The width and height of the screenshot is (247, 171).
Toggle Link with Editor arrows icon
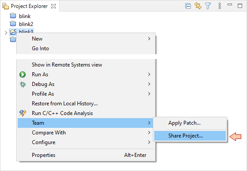pos(198,6)
